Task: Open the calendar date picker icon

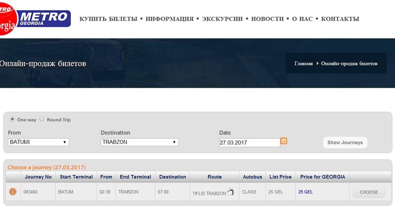Action: [x=284, y=141]
